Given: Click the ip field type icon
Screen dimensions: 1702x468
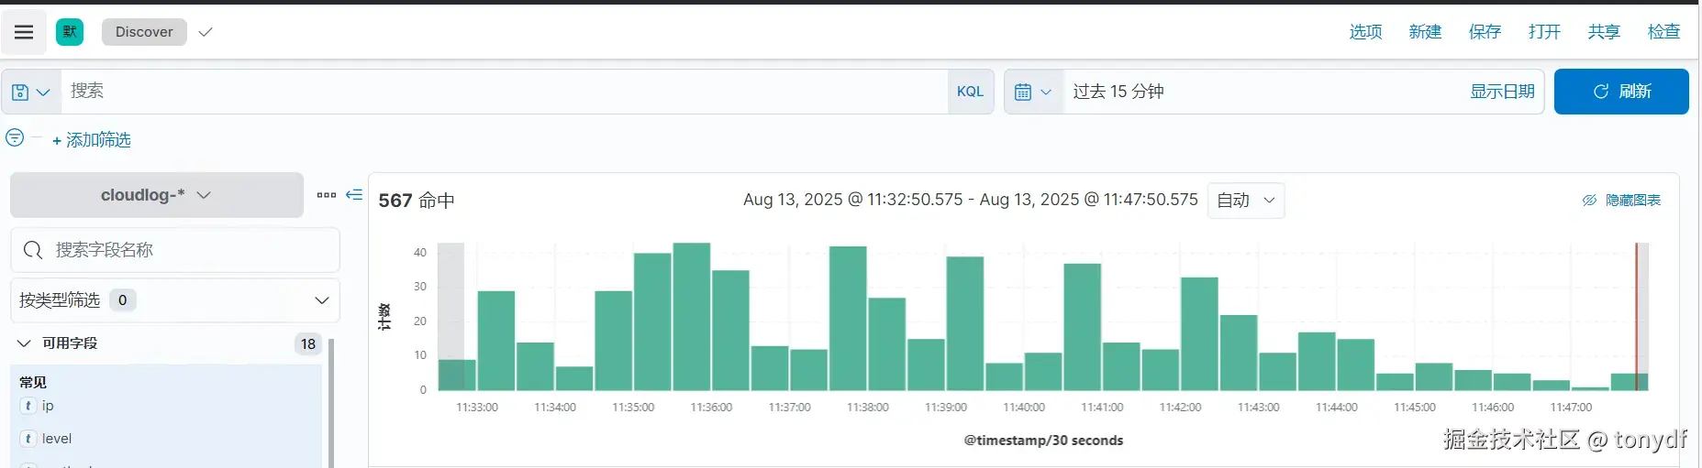Looking at the screenshot, I should [x=28, y=406].
